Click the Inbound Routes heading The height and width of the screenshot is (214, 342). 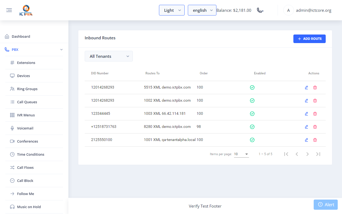100,38
